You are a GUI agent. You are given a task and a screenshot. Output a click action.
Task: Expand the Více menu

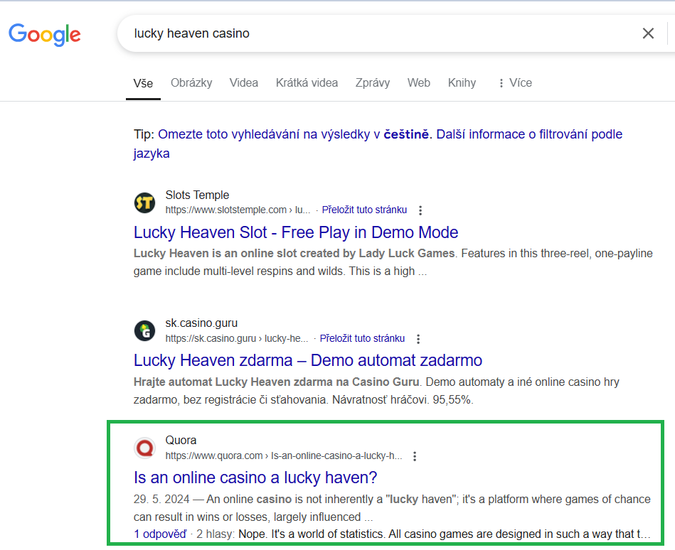514,82
